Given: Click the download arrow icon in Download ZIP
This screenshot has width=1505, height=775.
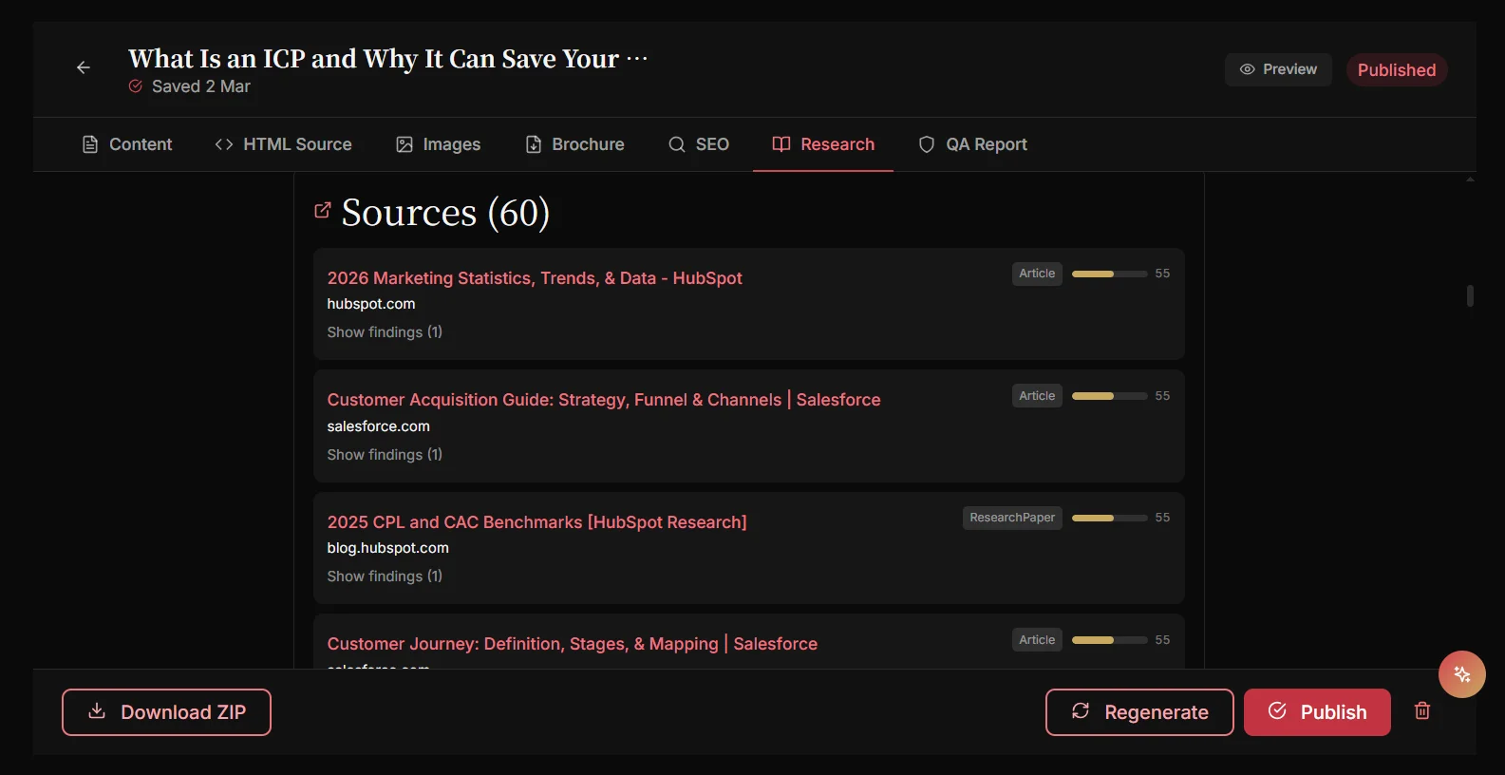Looking at the screenshot, I should click(97, 711).
